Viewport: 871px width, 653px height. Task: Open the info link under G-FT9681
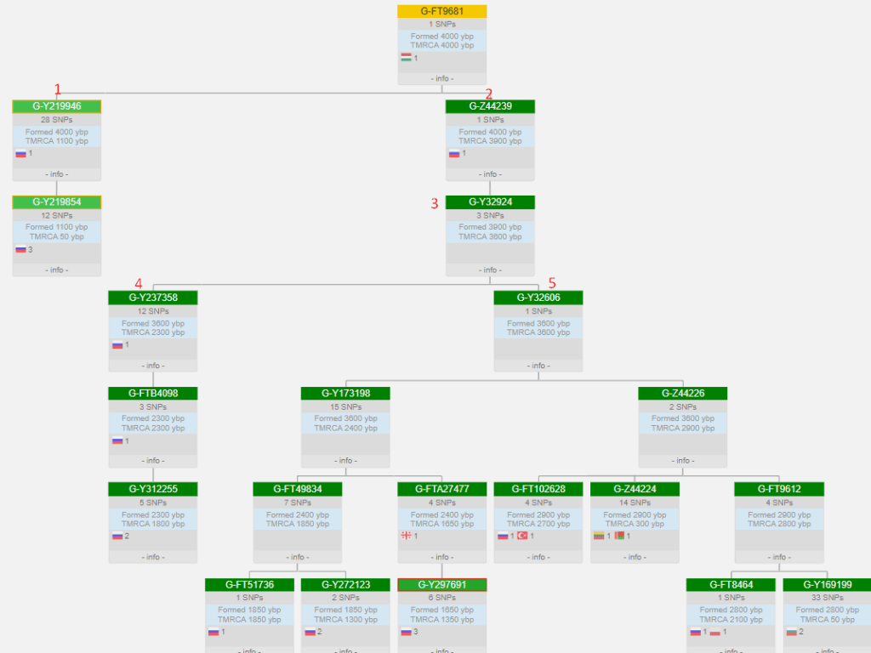pos(441,78)
